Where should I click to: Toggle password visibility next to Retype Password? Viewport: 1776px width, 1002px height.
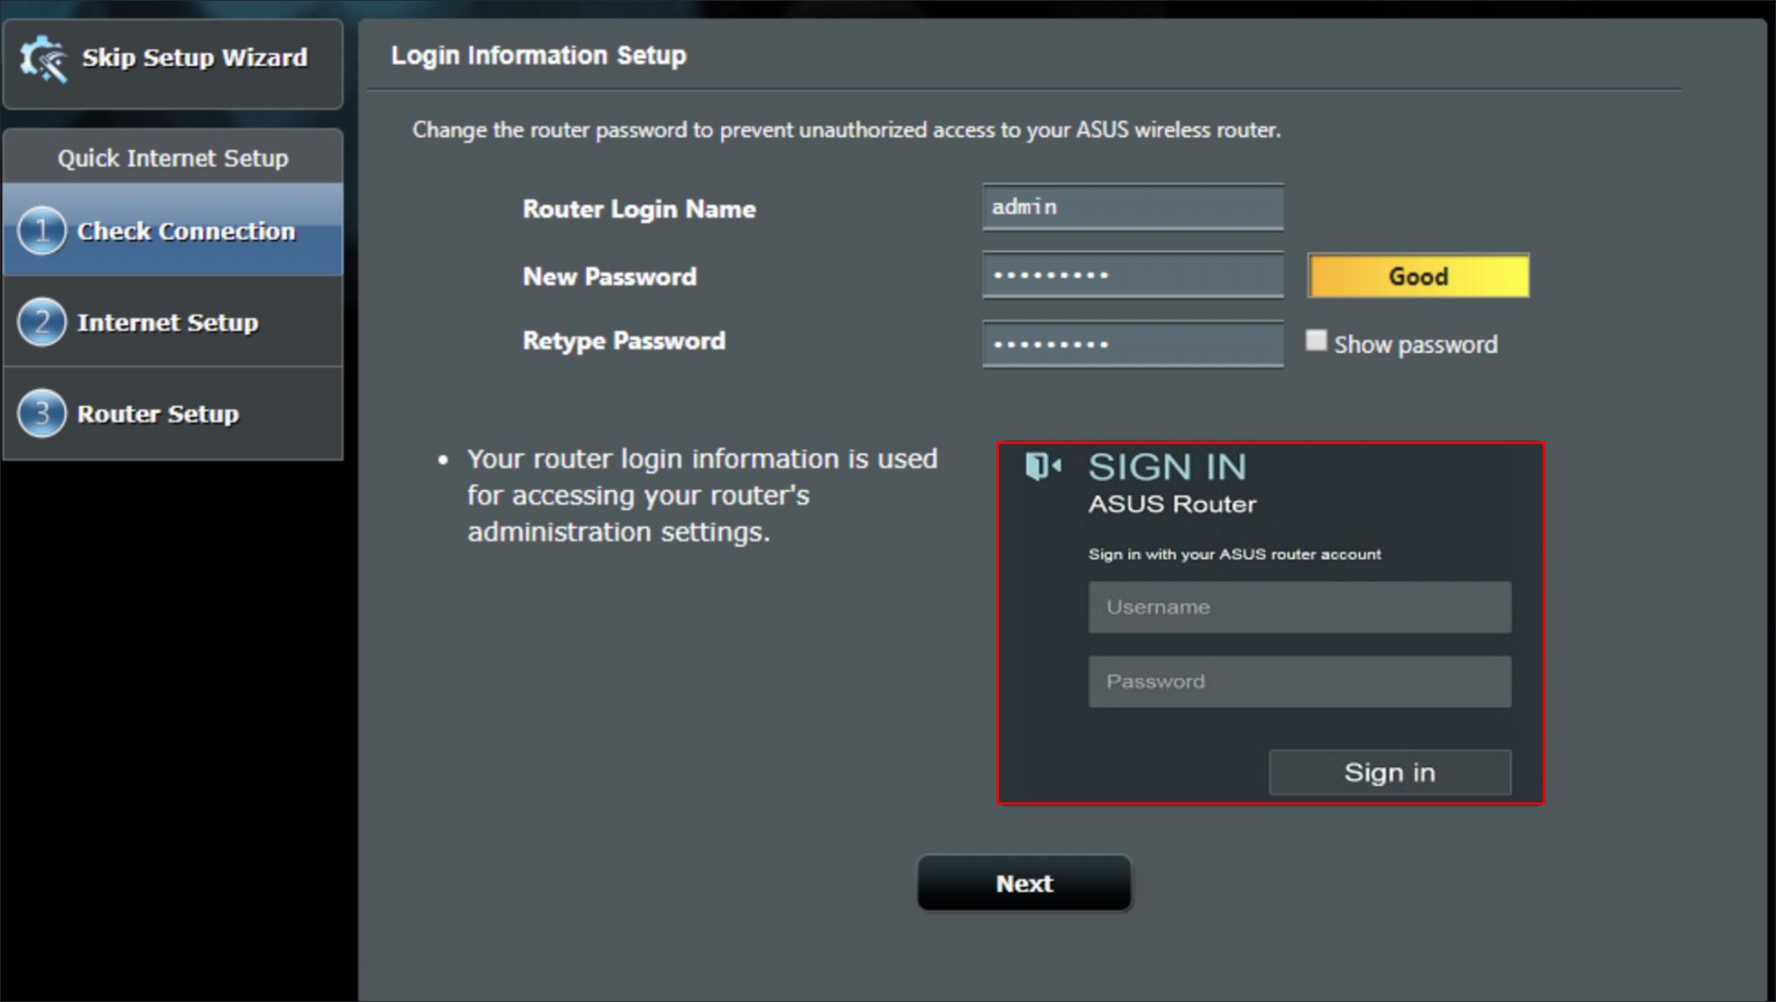pos(1317,341)
